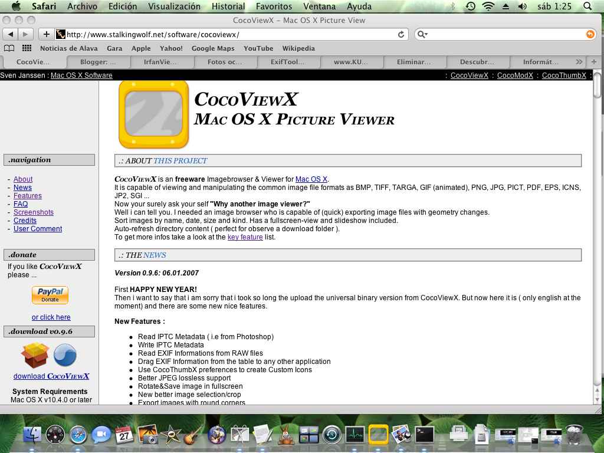604x453 pixels.
Task: Go back with Safari's back arrow
Action: (x=11, y=34)
